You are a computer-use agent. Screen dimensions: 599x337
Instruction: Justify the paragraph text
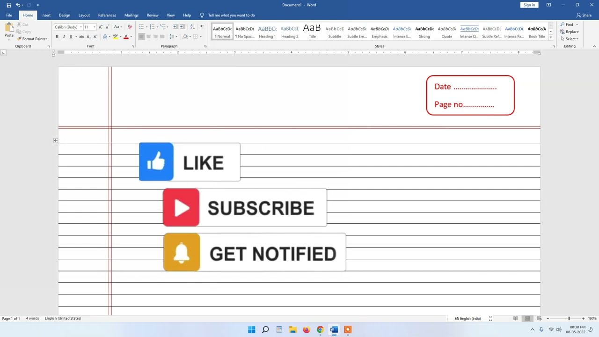pyautogui.click(x=162, y=37)
